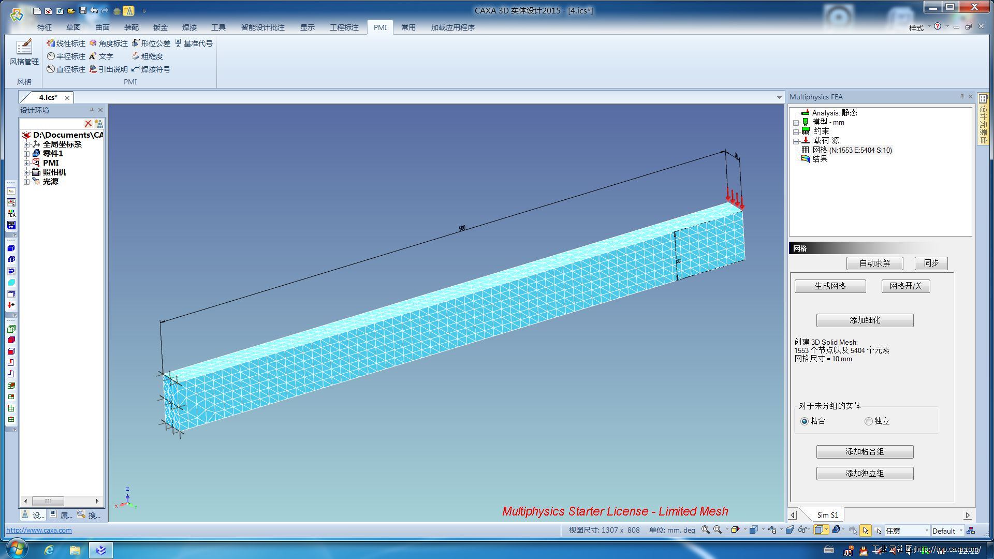994x559 pixels.
Task: Select the 线性标注 linear dimension tool
Action: point(66,43)
